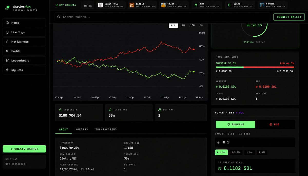Image resolution: width=308 pixels, height=176 pixels.
Task: Open the $HANTA market card in ticker
Action: pyautogui.click(x=273, y=5)
